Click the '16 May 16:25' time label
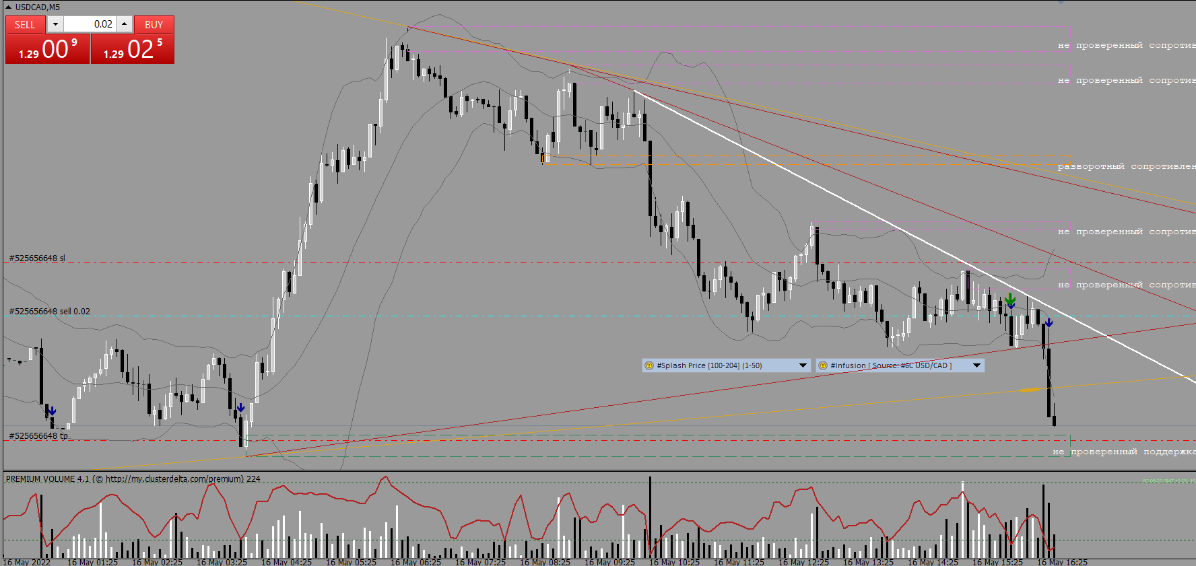Viewport: 1196px width, 566px height. [1062, 562]
